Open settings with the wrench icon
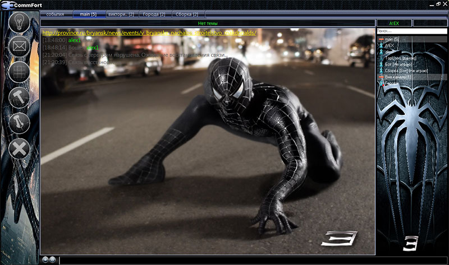 [x=19, y=123]
